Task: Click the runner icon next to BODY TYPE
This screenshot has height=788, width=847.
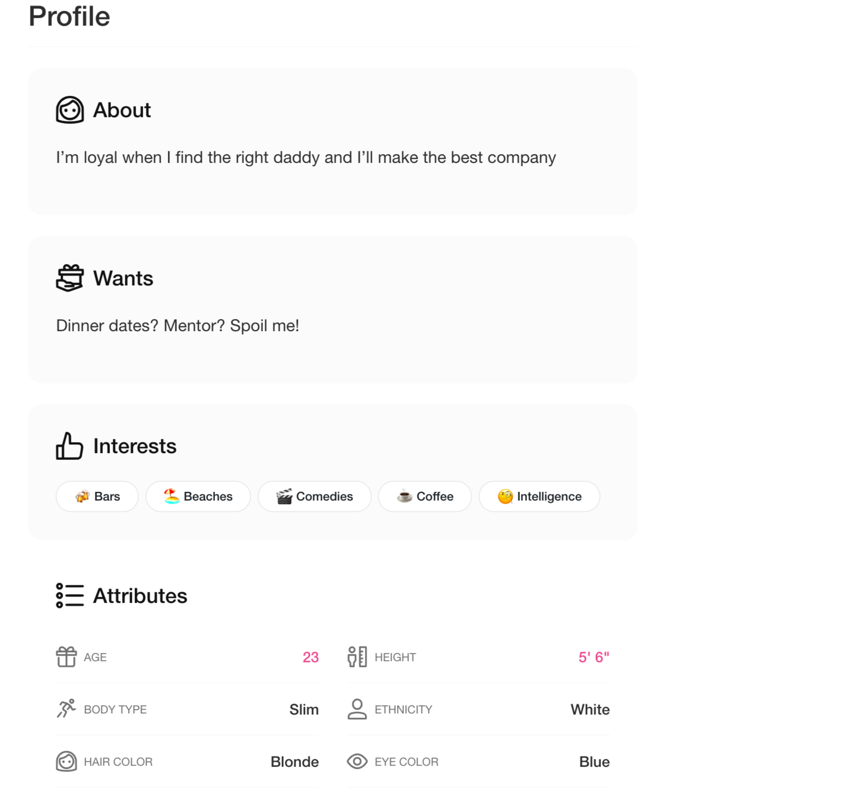Action: coord(66,709)
